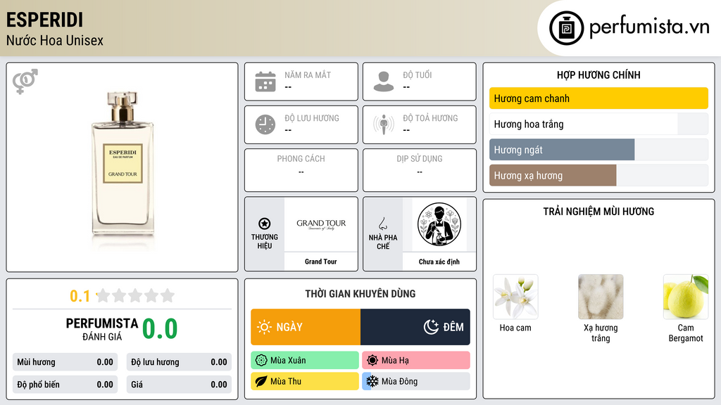This screenshot has width=721, height=405.
Task: Open the Hoa cam note thumbnail
Action: [515, 297]
